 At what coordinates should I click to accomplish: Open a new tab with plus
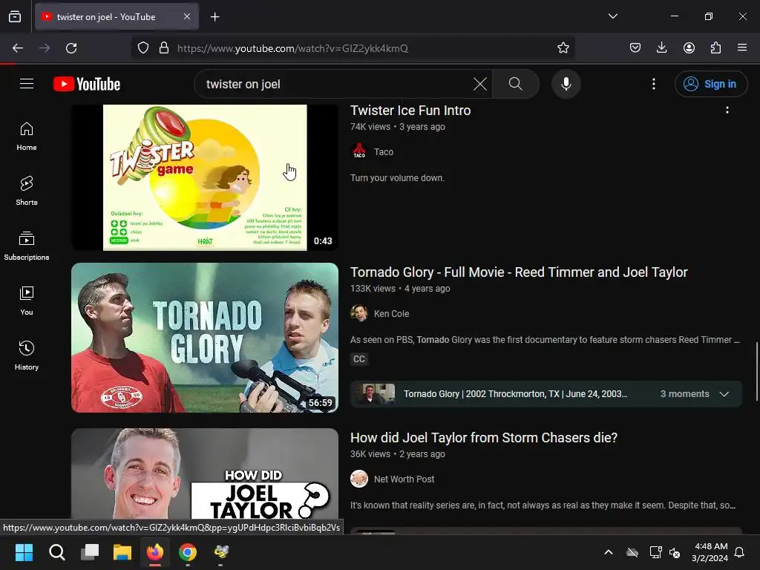click(x=214, y=17)
